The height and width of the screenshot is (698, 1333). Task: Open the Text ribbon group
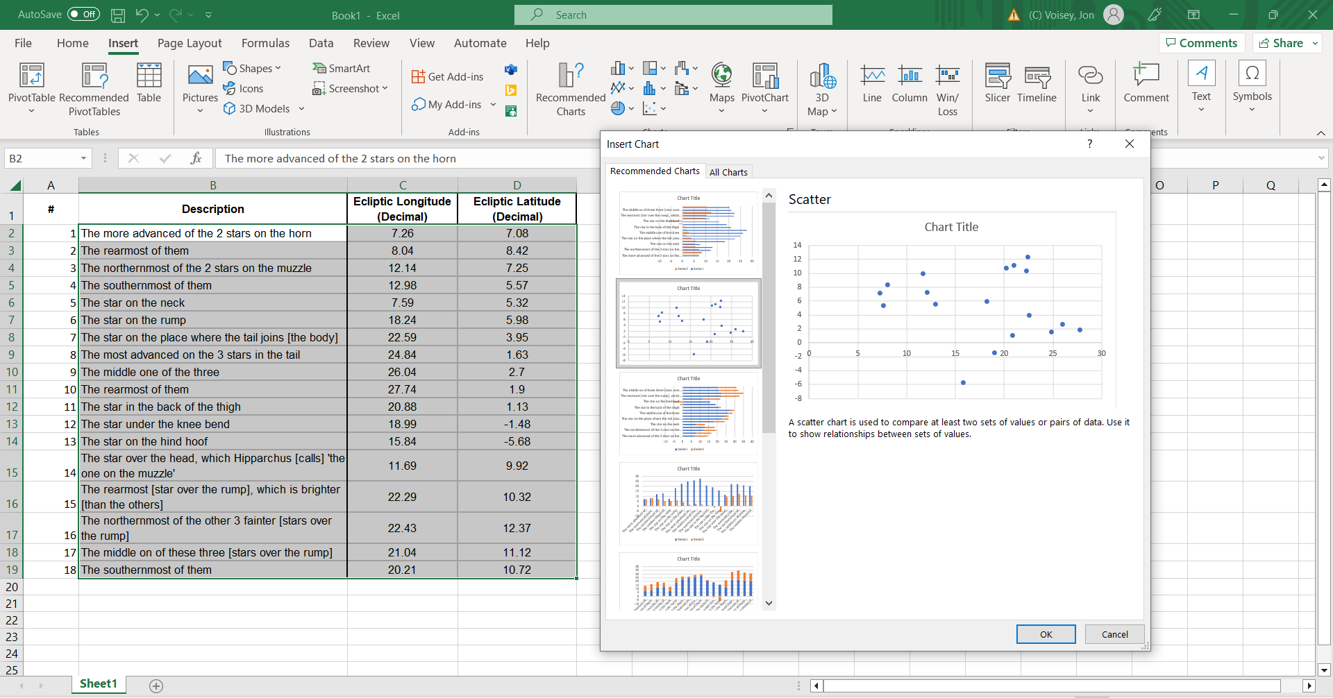pos(1201,87)
